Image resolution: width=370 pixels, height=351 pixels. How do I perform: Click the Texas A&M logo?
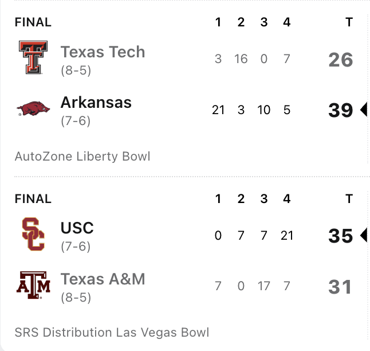click(33, 285)
